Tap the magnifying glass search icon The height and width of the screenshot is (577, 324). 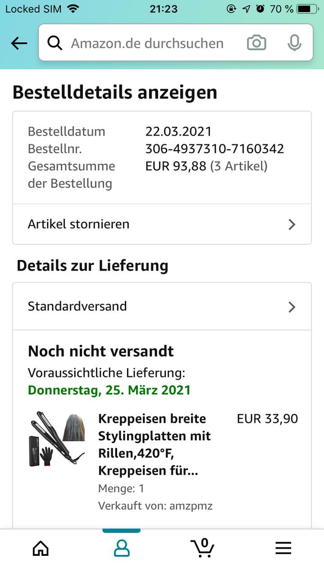55,43
